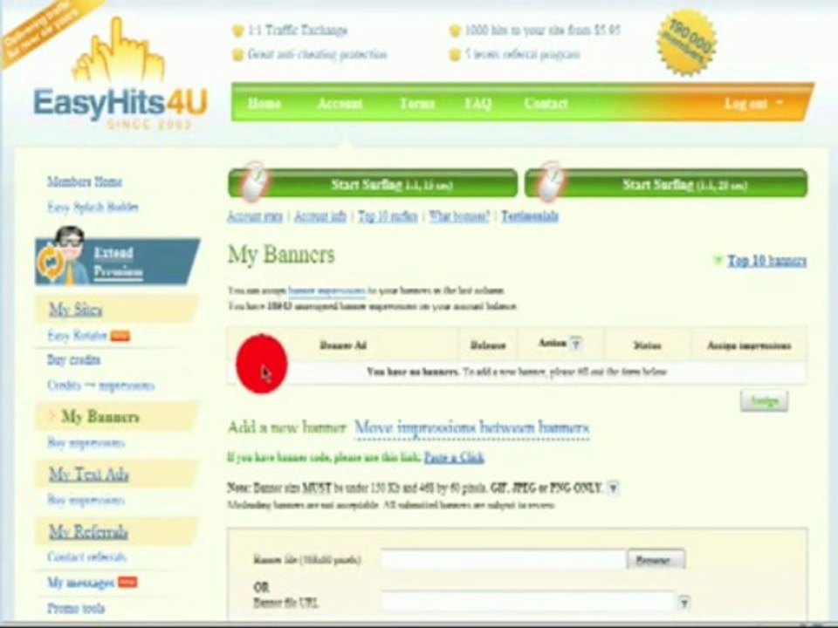Click the mouse icon on second Start Surfing
838x628 pixels.
tap(551, 182)
